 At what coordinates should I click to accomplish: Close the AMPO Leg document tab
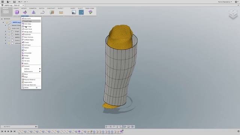point(23,5)
